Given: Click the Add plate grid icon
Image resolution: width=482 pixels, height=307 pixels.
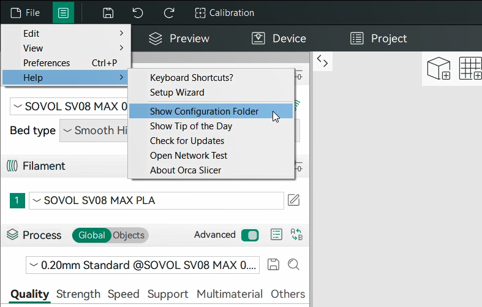Looking at the screenshot, I should (470, 68).
